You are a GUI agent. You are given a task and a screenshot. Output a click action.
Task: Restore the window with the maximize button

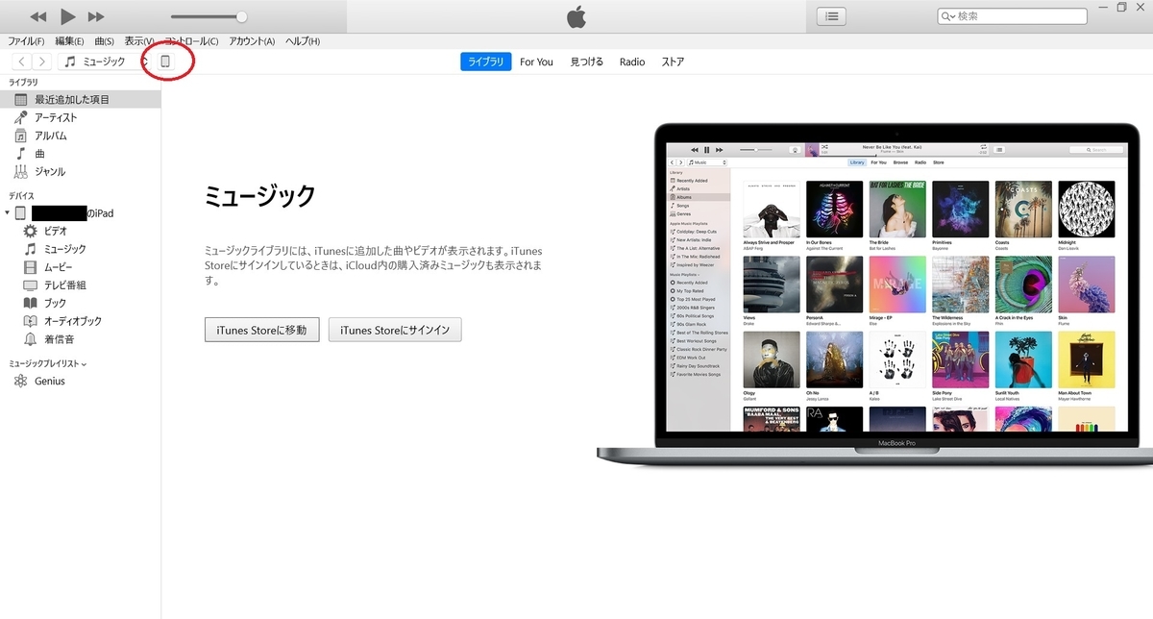pos(1121,7)
